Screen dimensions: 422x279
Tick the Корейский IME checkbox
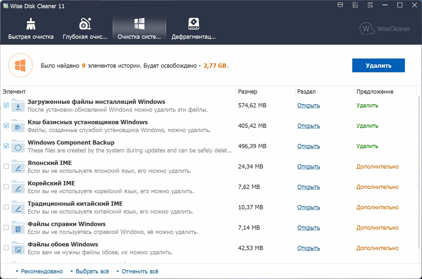pos(6,187)
